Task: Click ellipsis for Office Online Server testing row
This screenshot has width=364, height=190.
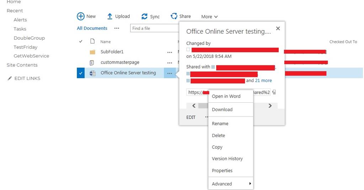Action: coord(170,73)
